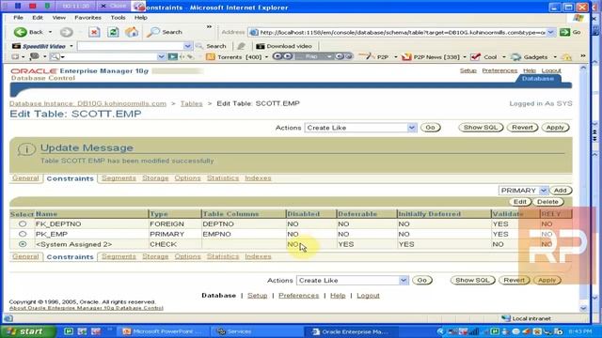Select the System Assigned 2 radio button
Image resolution: width=602 pixels, height=338 pixels.
point(23,244)
